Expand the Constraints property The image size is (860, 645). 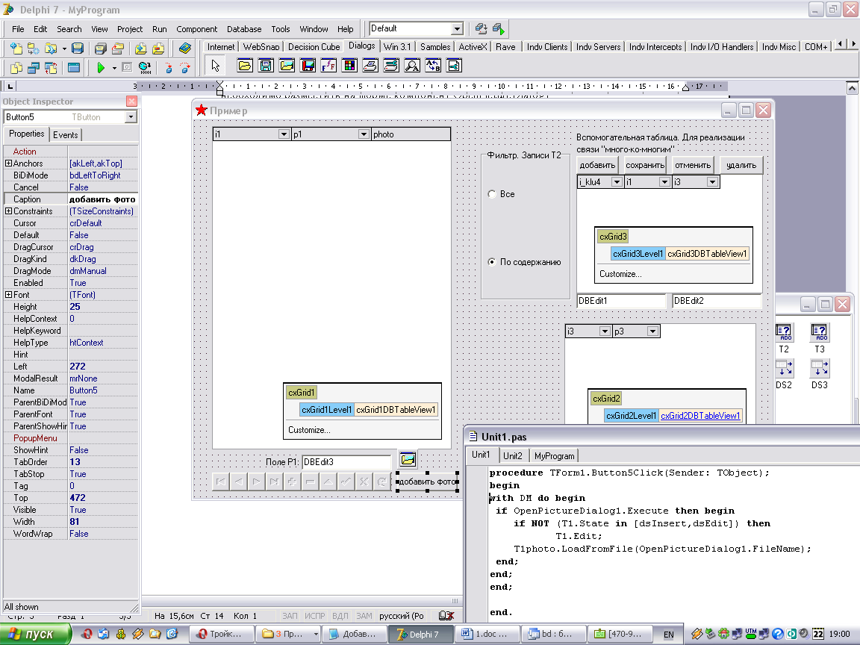(8, 211)
